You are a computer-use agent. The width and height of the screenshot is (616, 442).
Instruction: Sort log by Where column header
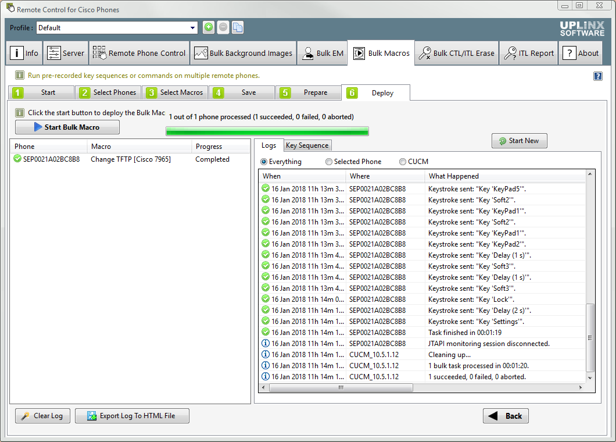click(385, 176)
